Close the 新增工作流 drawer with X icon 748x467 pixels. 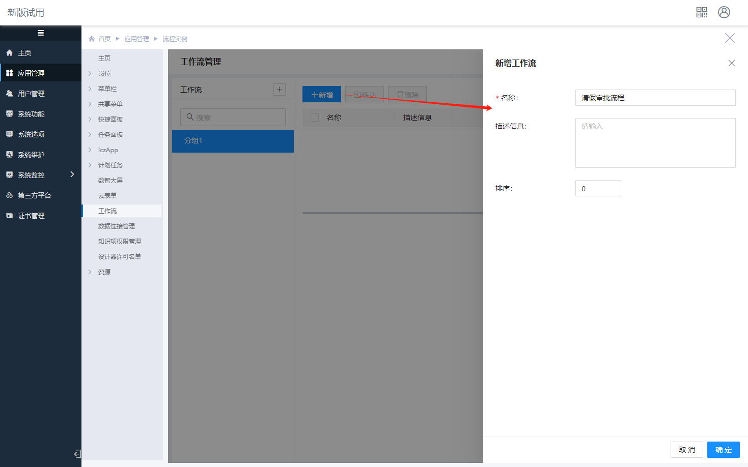click(x=732, y=63)
